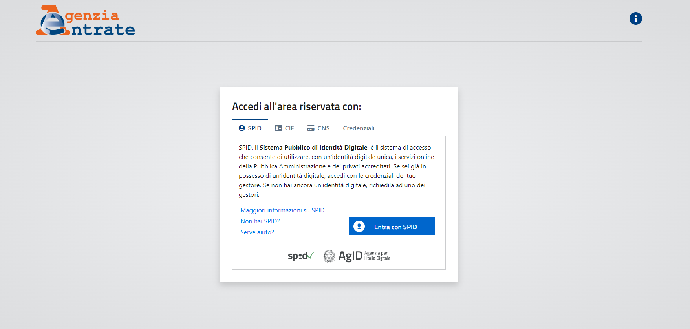Viewport: 690px width, 329px height.
Task: Click the Agenzia Entrate logo
Action: (85, 20)
